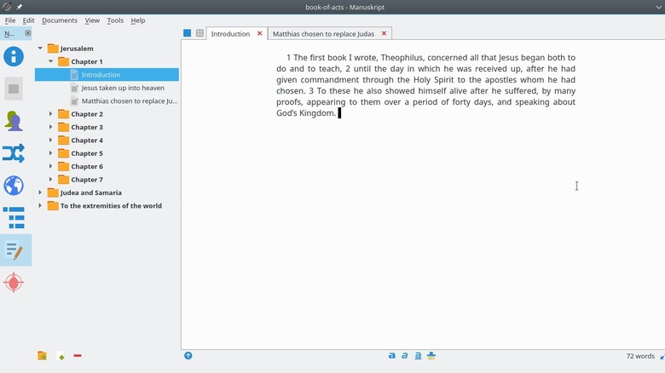Image resolution: width=665 pixels, height=373 pixels.
Task: Close the Introduction tab
Action: coord(259,34)
